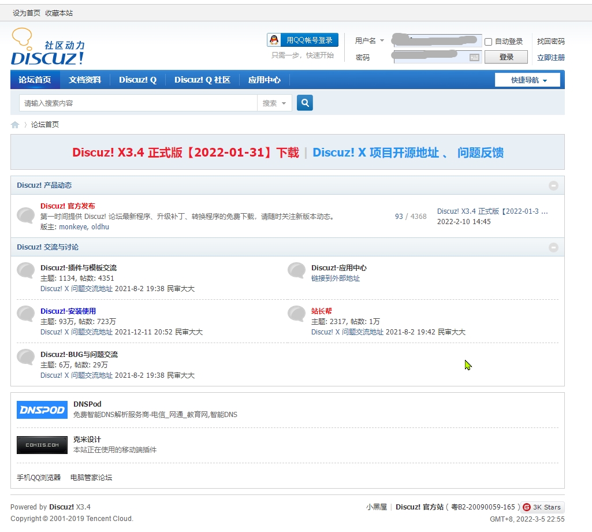Click the Discuz! 官方站 footer link
592x532 pixels.
[x=419, y=507]
